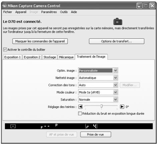Click AF et prise de vue button
The width and height of the screenshot is (157, 144).
61,135
